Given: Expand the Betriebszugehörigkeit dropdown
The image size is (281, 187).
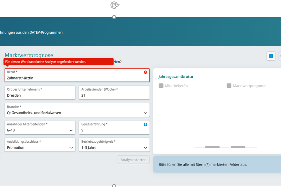Looking at the screenshot, I should [x=114, y=145].
